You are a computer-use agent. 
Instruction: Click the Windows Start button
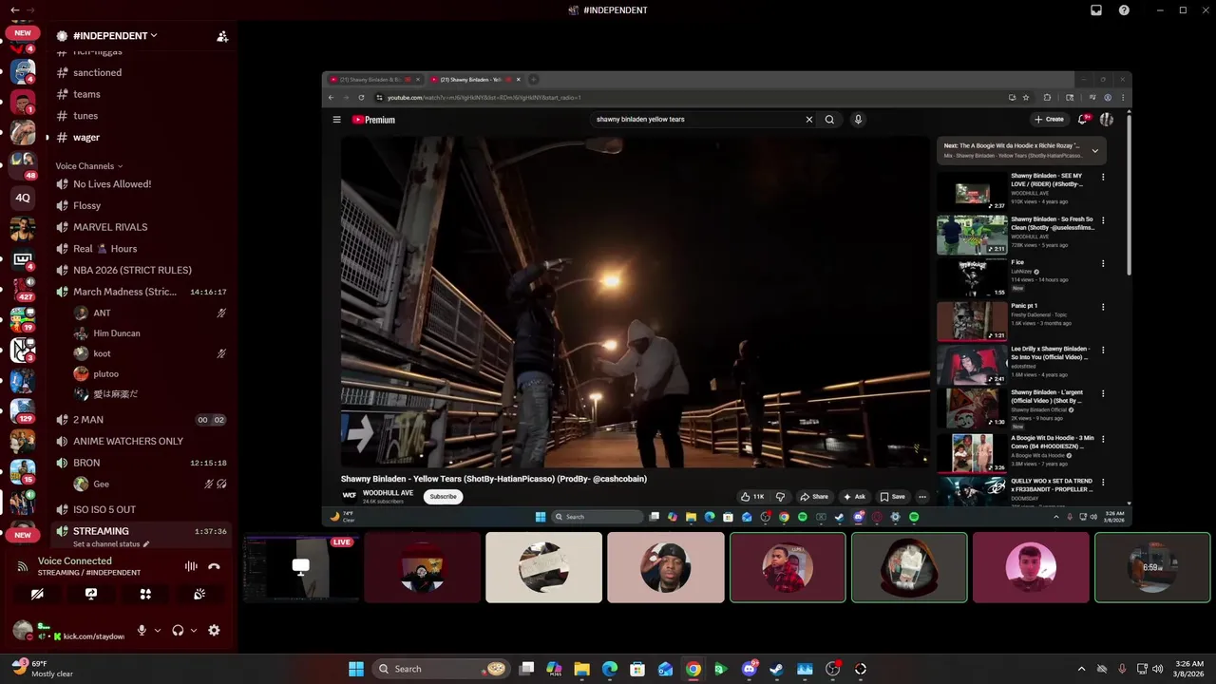tap(356, 669)
